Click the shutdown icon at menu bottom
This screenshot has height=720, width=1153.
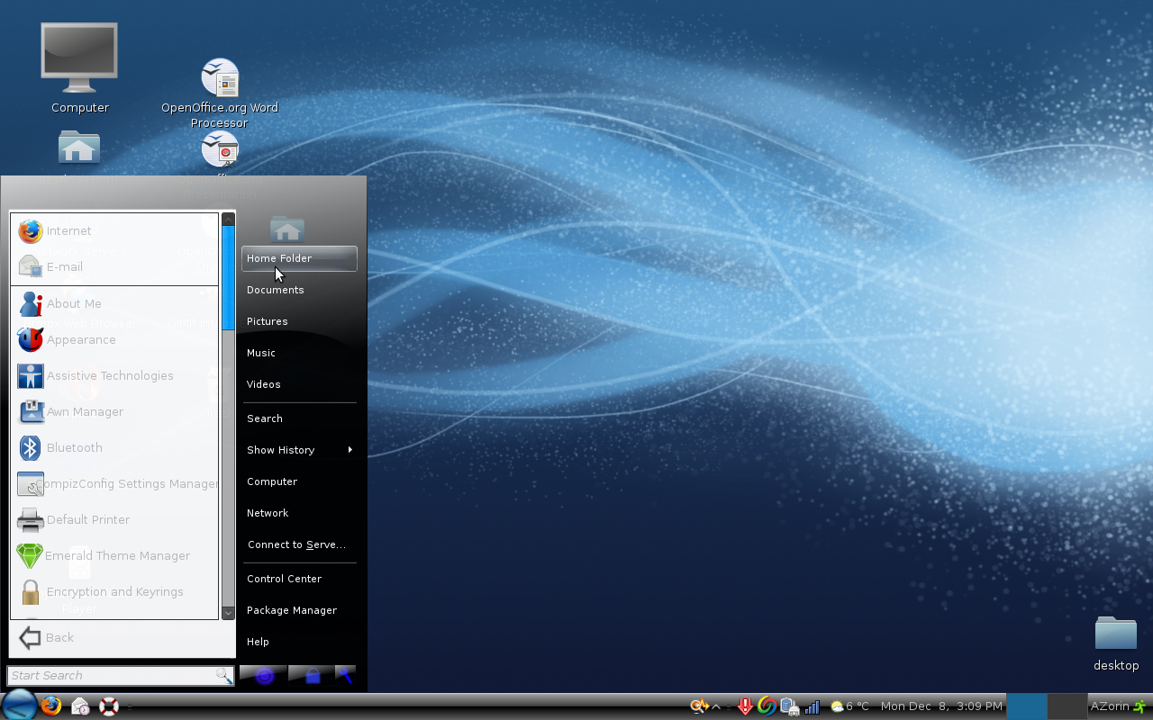click(x=263, y=676)
